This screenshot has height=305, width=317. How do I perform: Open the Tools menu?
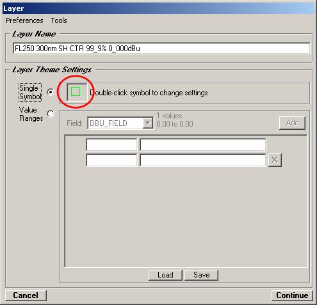click(x=59, y=20)
